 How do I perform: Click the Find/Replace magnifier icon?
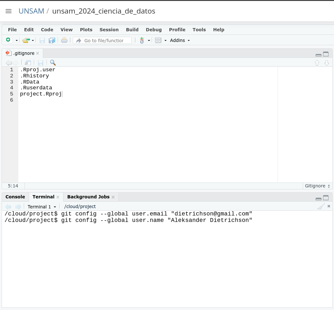click(53, 63)
